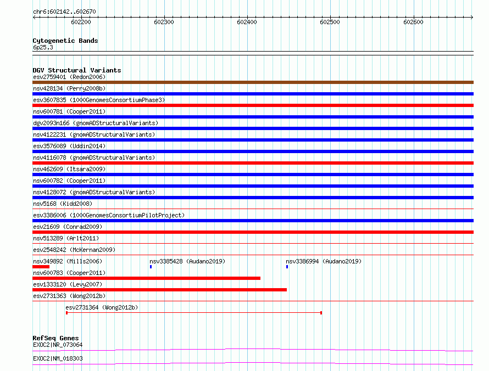Click the RefSeq Genes track title
Image resolution: width=489 pixels, height=371 pixels.
pyautogui.click(x=55, y=338)
